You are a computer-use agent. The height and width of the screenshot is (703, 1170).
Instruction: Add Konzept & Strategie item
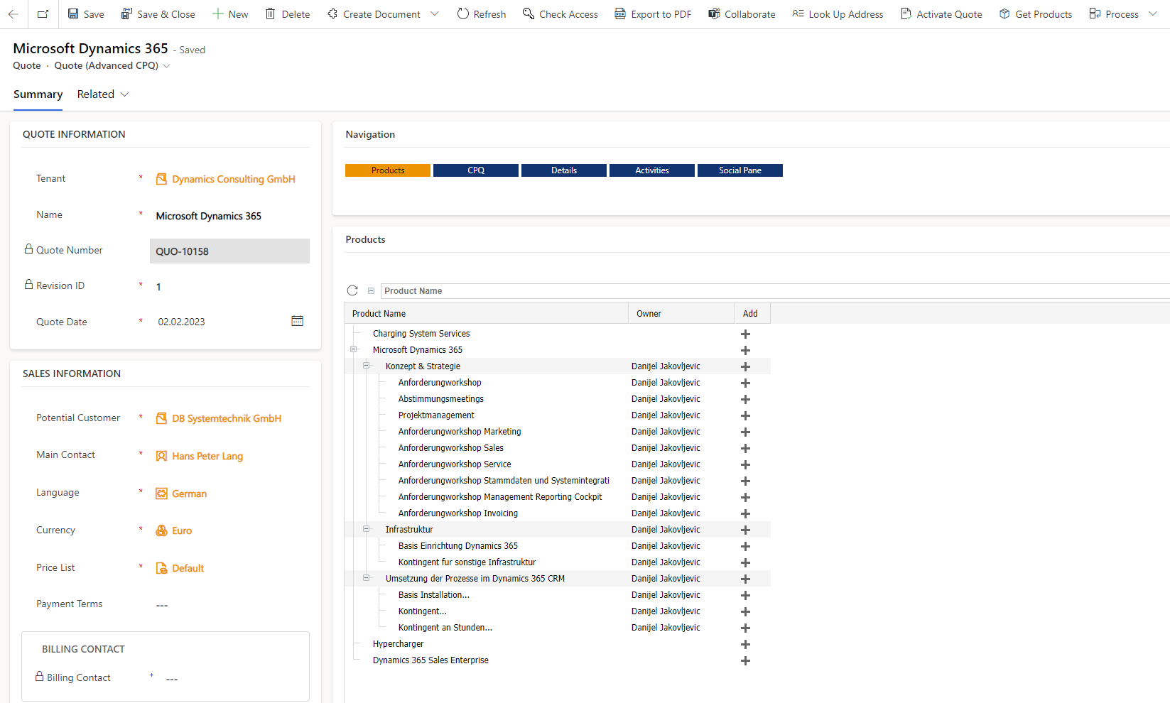tap(745, 366)
